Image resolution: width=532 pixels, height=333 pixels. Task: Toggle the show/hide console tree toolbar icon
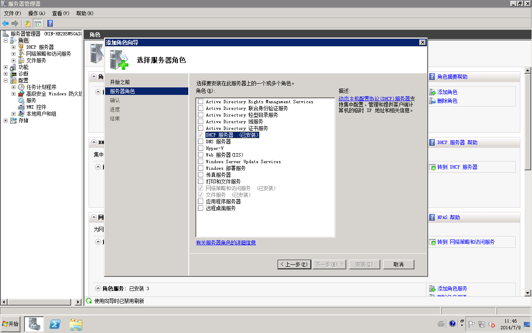38,23
